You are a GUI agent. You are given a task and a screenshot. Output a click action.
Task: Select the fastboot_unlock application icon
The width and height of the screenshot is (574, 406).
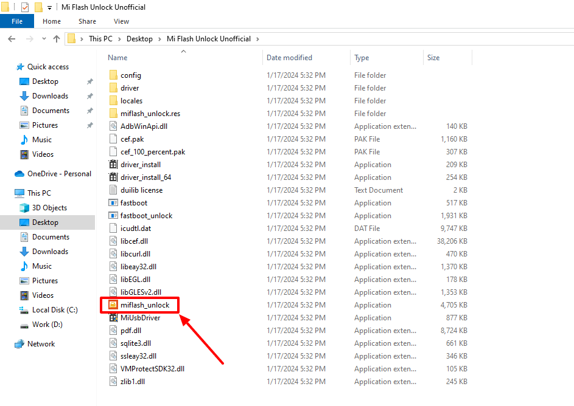pos(113,216)
